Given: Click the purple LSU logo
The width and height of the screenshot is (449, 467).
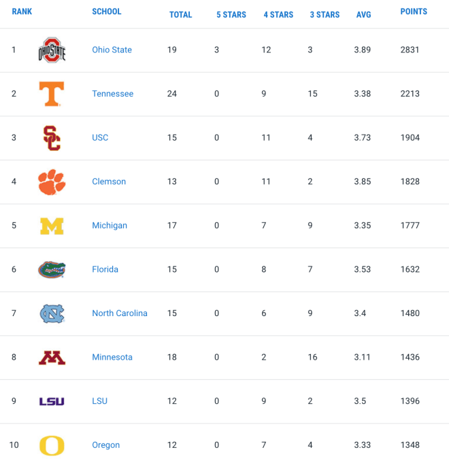Looking at the screenshot, I should click(x=52, y=402).
